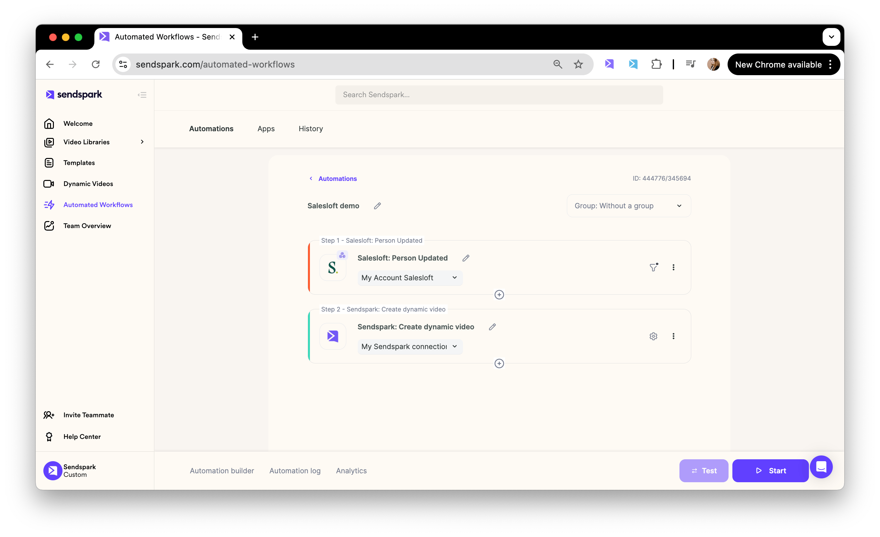Click the Salesloft demo title text
The image size is (880, 537).
tap(333, 206)
